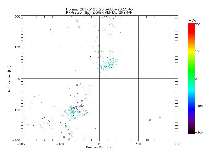Click the colorbar tick value -200
The width and height of the screenshot is (209, 157).
(199, 132)
